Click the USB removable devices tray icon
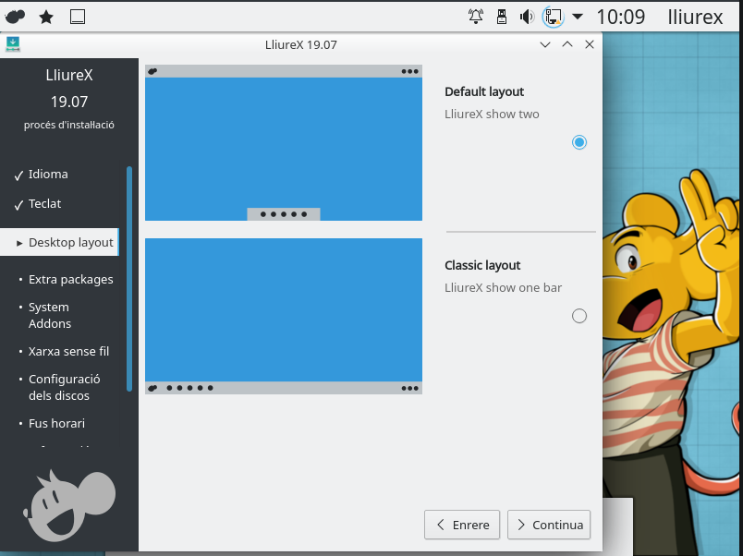 coord(502,17)
